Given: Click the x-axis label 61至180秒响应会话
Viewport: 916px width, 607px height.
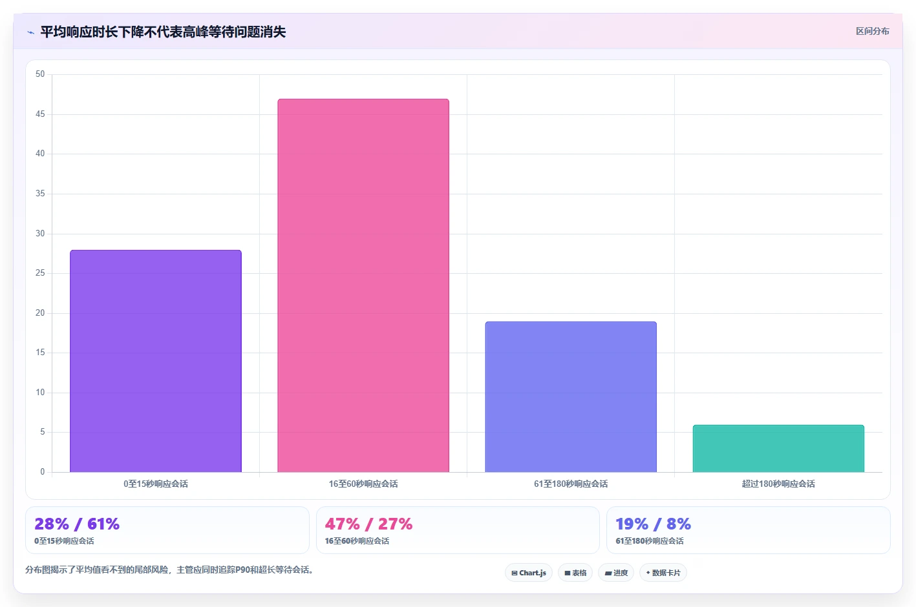Looking at the screenshot, I should click(x=571, y=484).
